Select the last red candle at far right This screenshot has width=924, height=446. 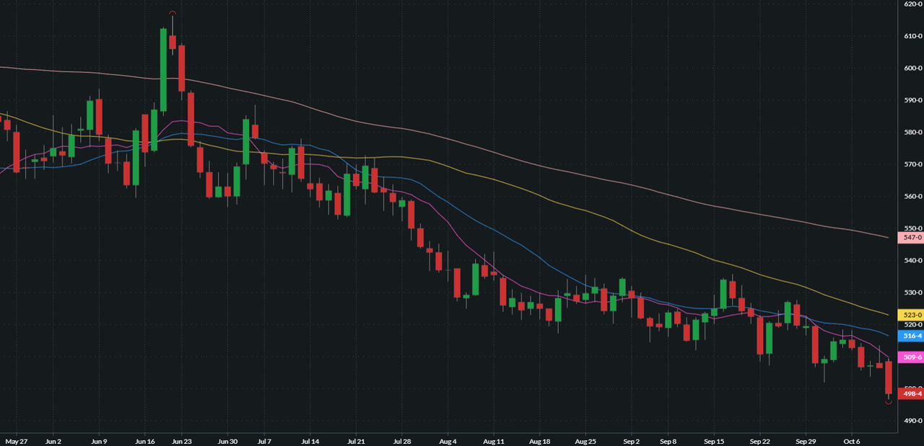(x=889, y=378)
